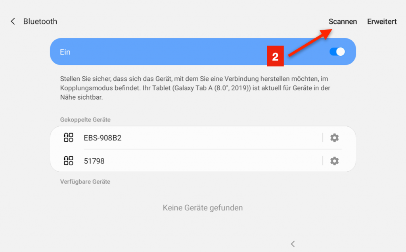
Task: Tap the divider line between paired devices
Action: (213, 149)
